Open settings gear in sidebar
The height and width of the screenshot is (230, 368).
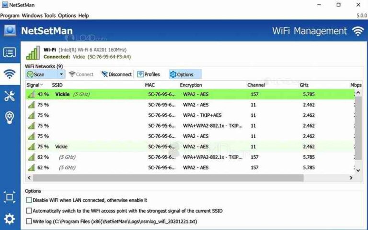(10, 219)
